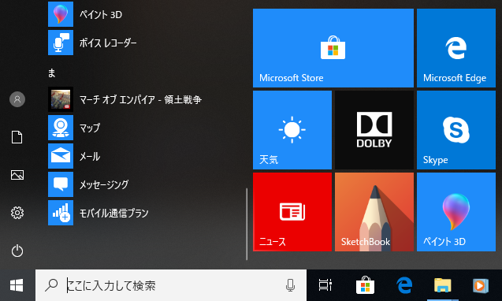Open Pictures from Start sidebar
Screen dimensions: 502x301
[17, 175]
